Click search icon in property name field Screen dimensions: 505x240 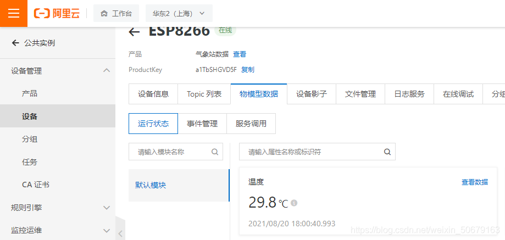(387, 152)
